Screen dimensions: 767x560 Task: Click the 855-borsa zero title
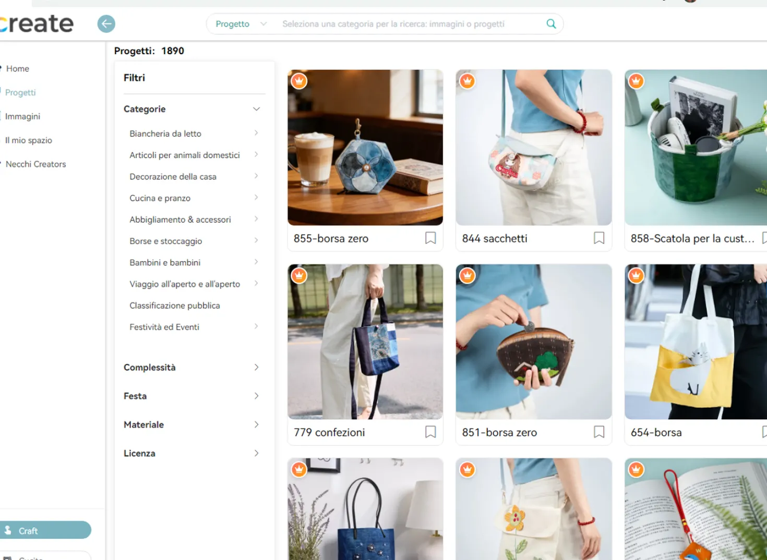pyautogui.click(x=331, y=238)
